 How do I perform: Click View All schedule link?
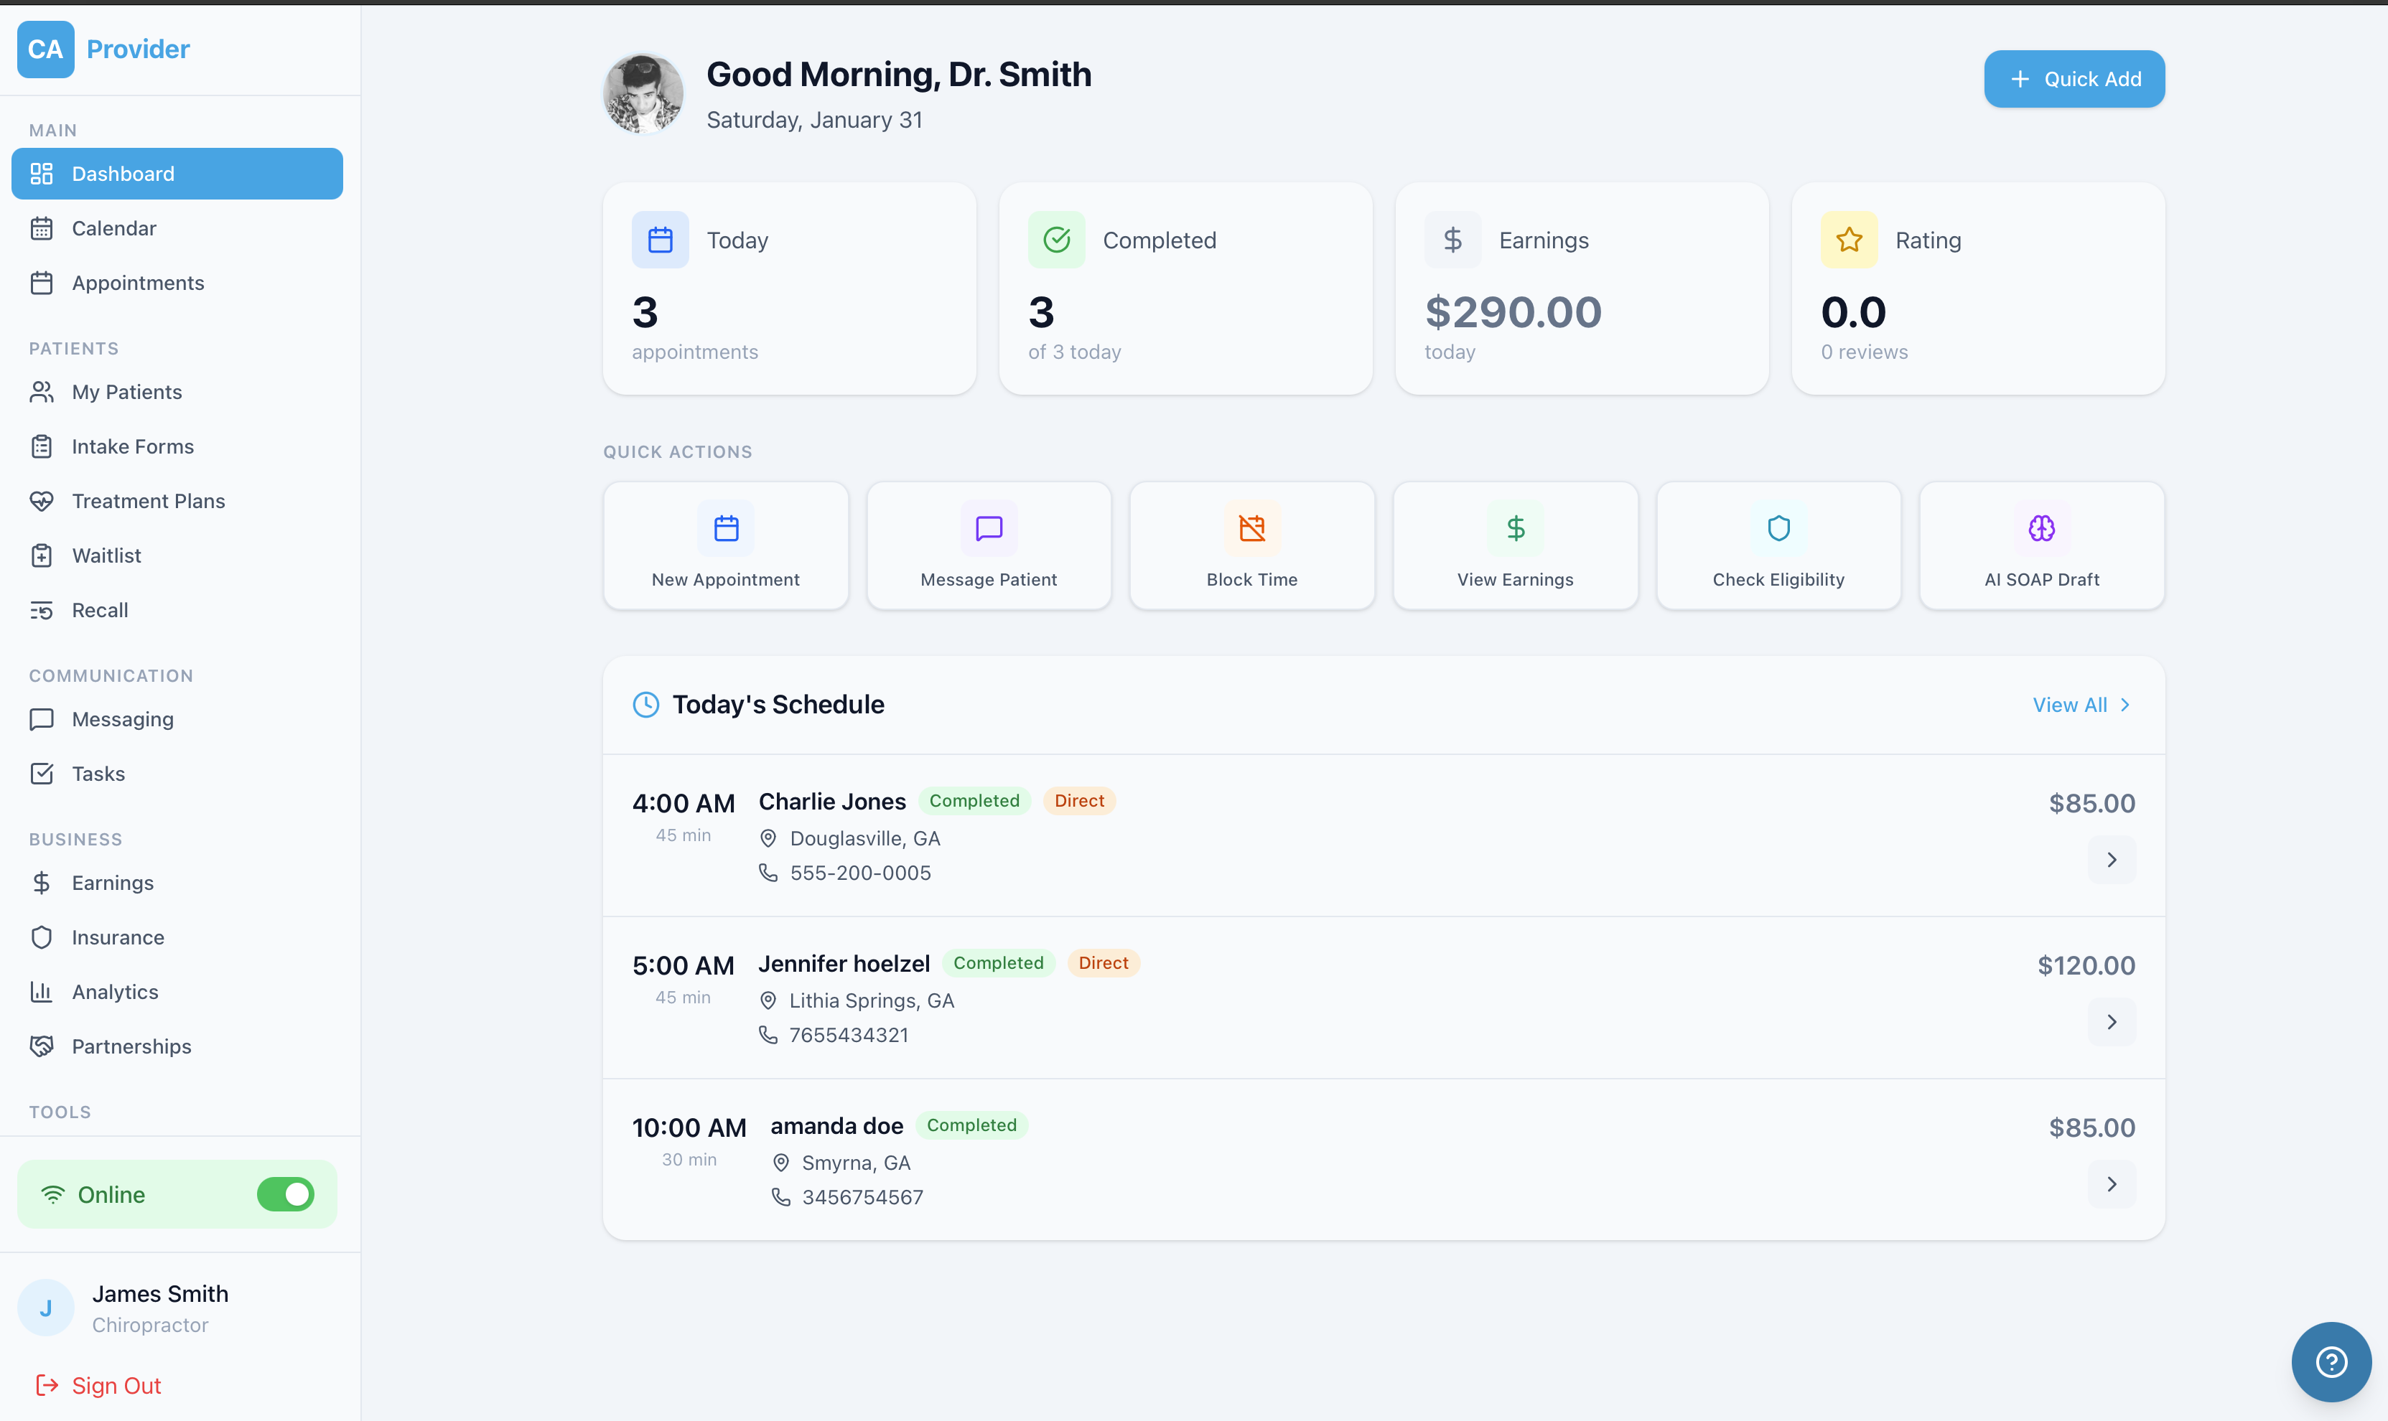[2081, 705]
